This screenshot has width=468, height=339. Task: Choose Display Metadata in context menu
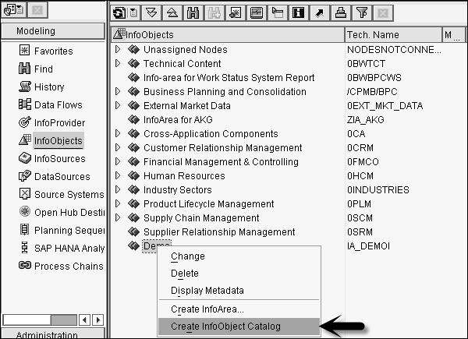pyautogui.click(x=207, y=291)
